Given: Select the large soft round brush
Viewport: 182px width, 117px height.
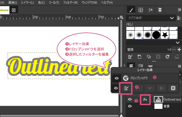Looking at the screenshot, I should tap(147, 35).
